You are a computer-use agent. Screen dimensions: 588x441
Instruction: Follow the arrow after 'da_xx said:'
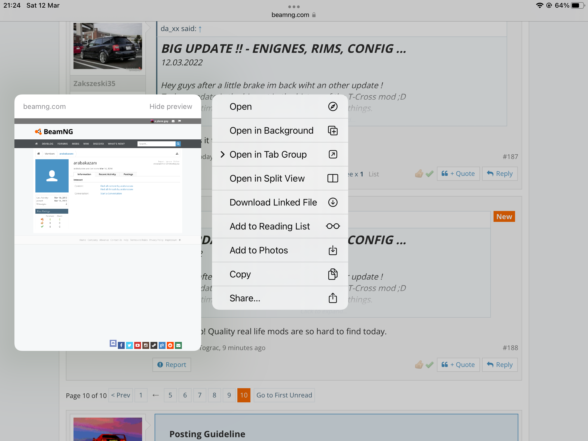pos(200,29)
